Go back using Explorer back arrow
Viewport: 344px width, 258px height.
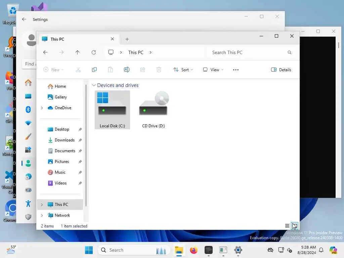click(45, 52)
